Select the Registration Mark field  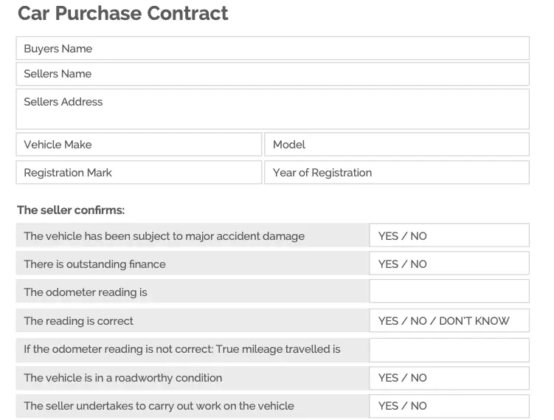pos(139,173)
